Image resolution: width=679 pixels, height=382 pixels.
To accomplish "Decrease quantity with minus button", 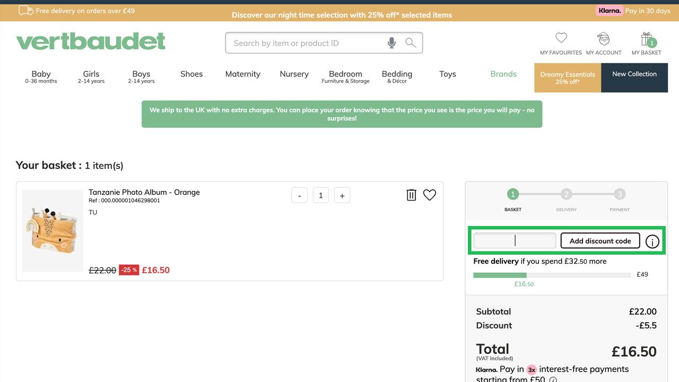I will point(299,195).
